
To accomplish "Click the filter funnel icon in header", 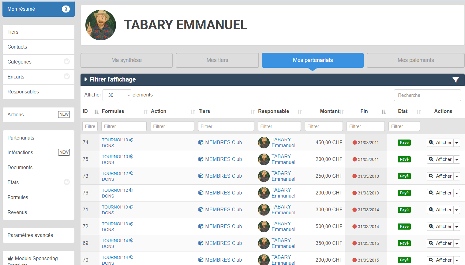I will point(456,80).
